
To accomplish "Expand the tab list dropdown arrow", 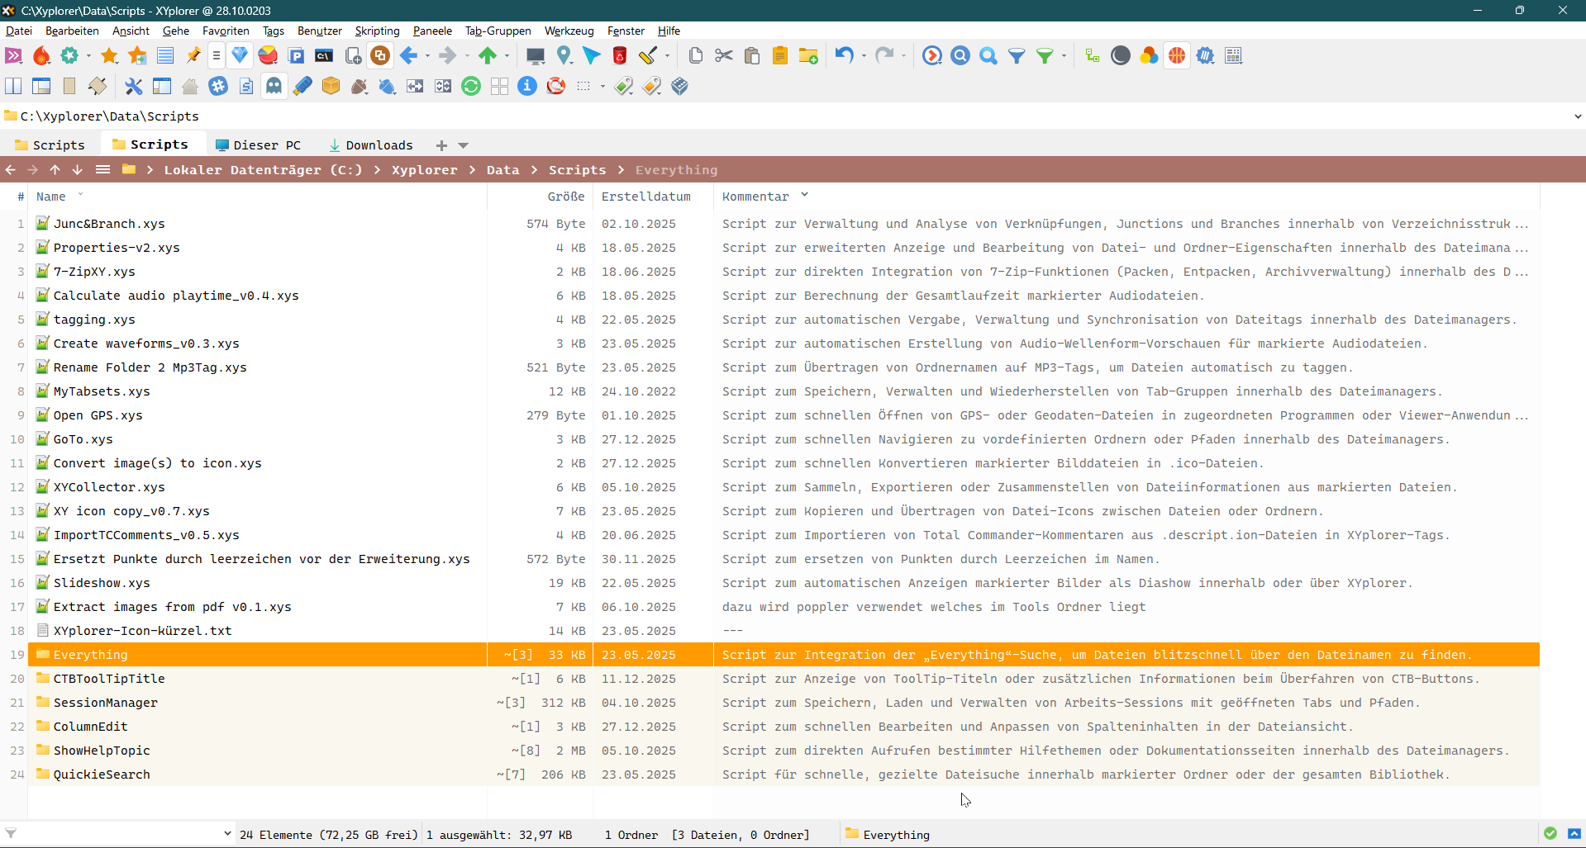I will 464,145.
